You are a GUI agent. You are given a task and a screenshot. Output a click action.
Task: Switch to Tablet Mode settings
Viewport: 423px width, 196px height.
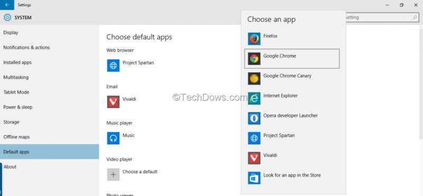click(49, 92)
